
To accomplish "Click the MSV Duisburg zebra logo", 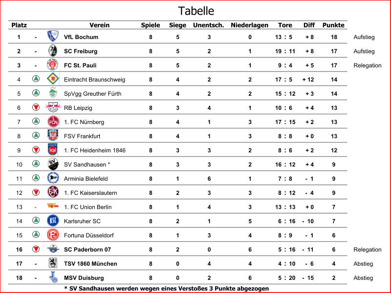I will point(53,277).
